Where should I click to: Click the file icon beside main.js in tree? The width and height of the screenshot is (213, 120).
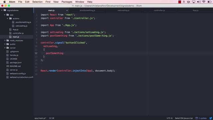[x=10, y=37]
